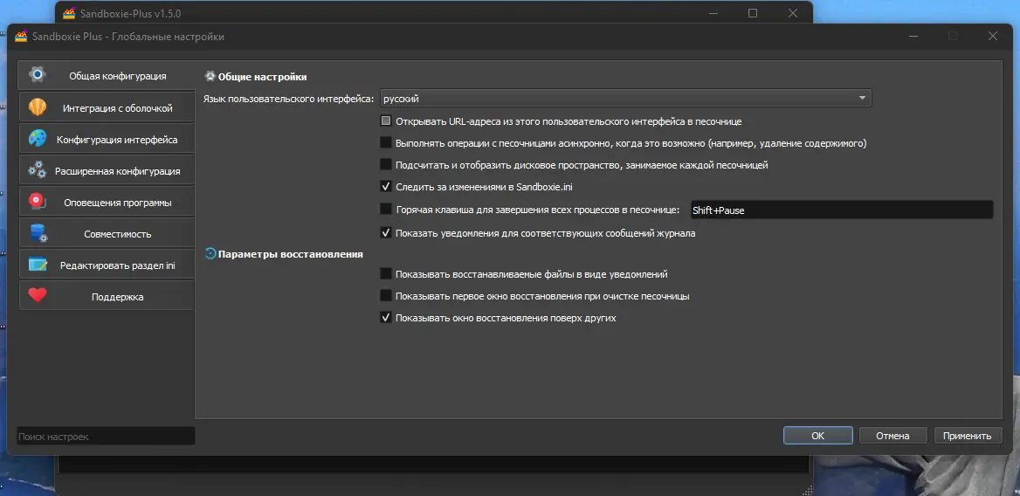1020x496 pixels.
Task: Open the interface language dropdown
Action: (x=625, y=99)
